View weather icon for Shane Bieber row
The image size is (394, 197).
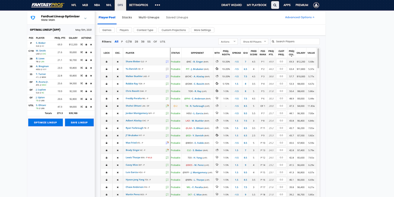(x=217, y=61)
